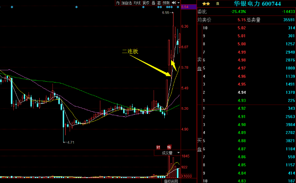Select the 买盘 buy orders section
This screenshot has height=183, width=296.
click(199, 144)
